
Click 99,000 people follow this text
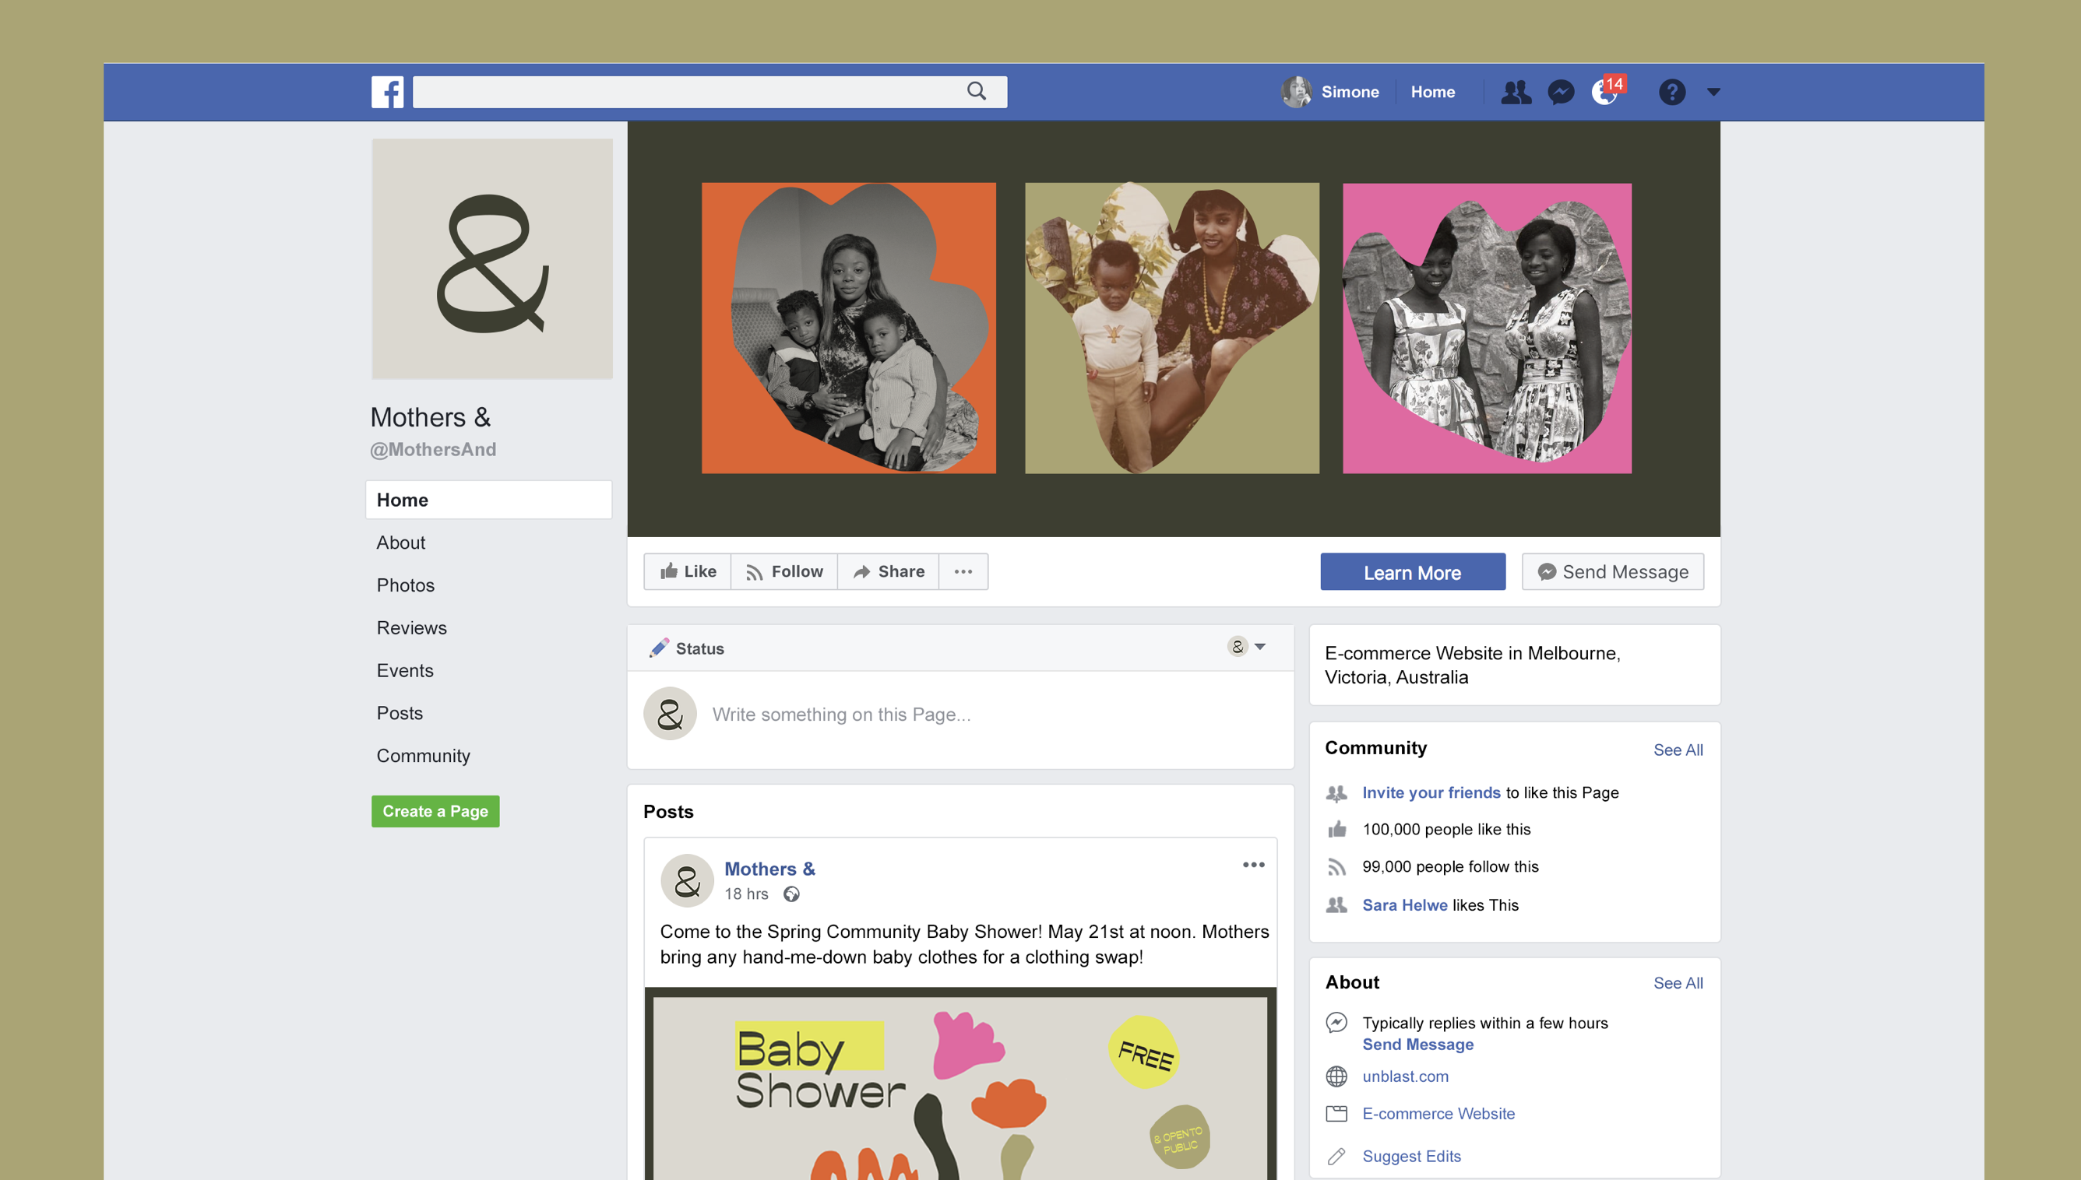coord(1450,866)
